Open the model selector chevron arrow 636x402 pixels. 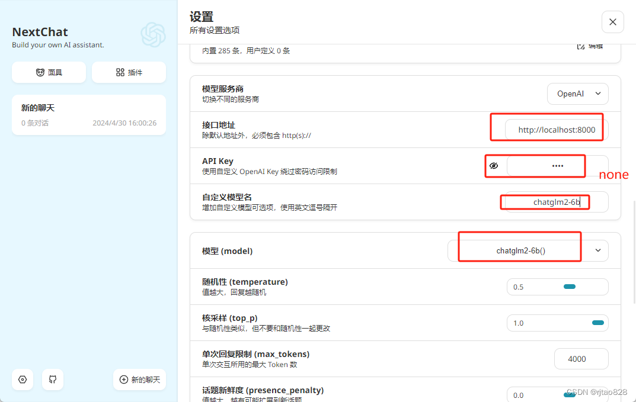click(x=597, y=250)
